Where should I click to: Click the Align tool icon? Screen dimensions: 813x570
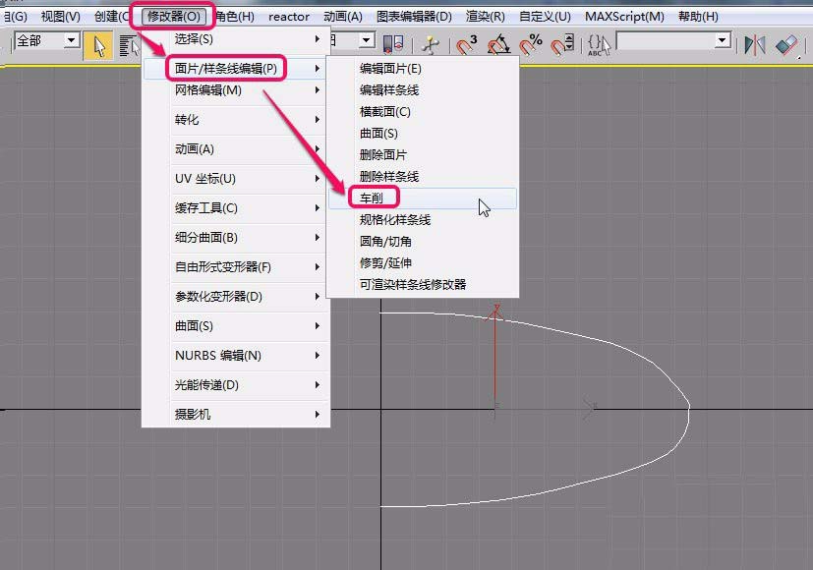point(786,43)
